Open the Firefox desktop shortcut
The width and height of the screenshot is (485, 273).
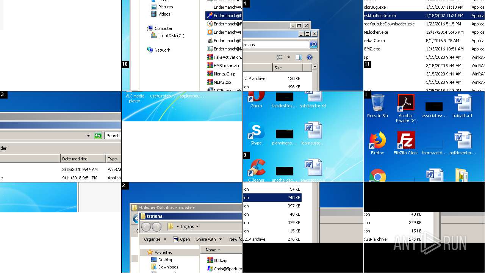click(x=377, y=143)
